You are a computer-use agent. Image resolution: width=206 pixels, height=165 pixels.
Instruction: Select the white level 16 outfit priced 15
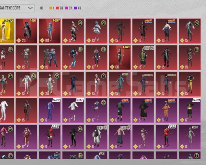[26, 84]
